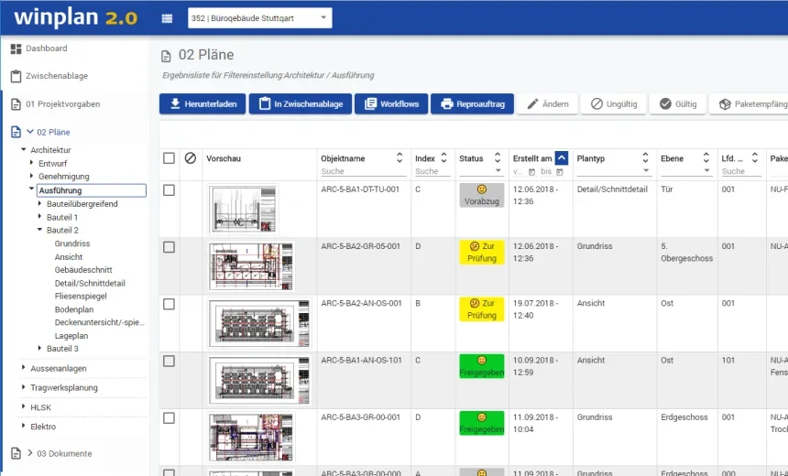The width and height of the screenshot is (788, 476).
Task: Click the document icon beside 01 Projektvorgaben
Action: click(x=16, y=104)
